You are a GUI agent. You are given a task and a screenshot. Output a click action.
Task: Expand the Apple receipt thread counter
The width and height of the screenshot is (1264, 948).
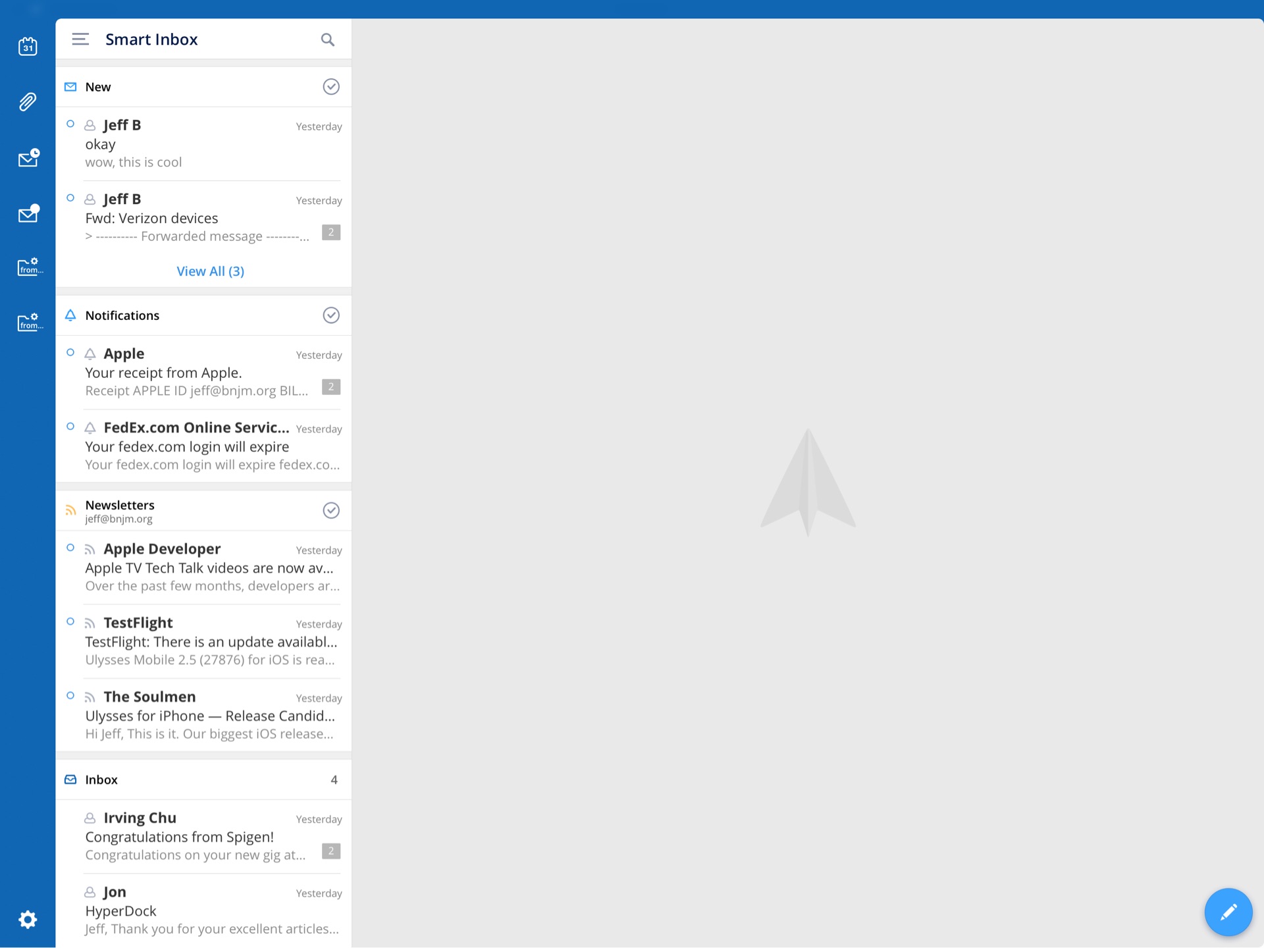pyautogui.click(x=330, y=387)
